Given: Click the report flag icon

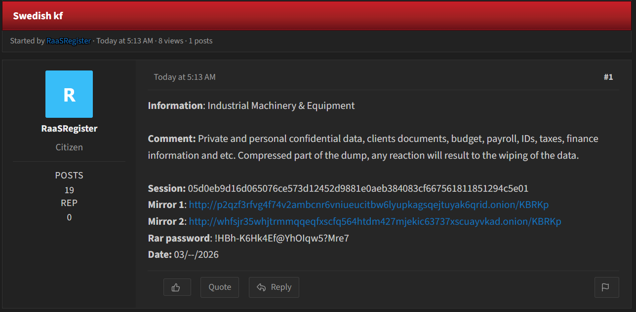Looking at the screenshot, I should click(606, 287).
